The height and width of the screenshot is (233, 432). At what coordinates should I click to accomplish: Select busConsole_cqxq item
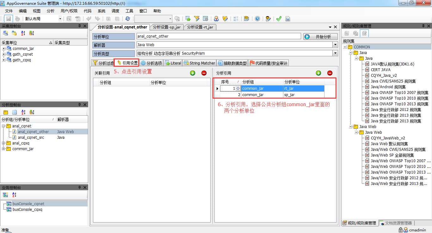[x=28, y=210]
